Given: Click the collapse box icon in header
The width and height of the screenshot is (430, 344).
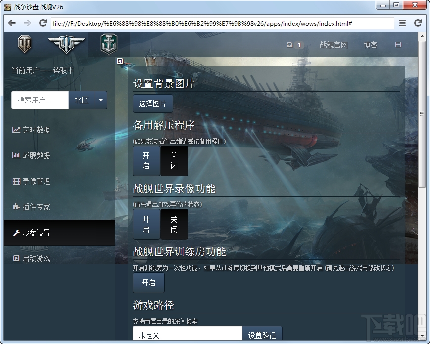Looking at the screenshot, I should (398, 45).
